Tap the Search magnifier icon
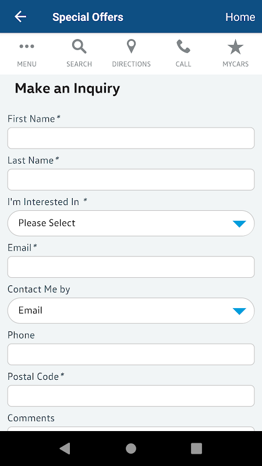The height and width of the screenshot is (466, 262). click(79, 47)
